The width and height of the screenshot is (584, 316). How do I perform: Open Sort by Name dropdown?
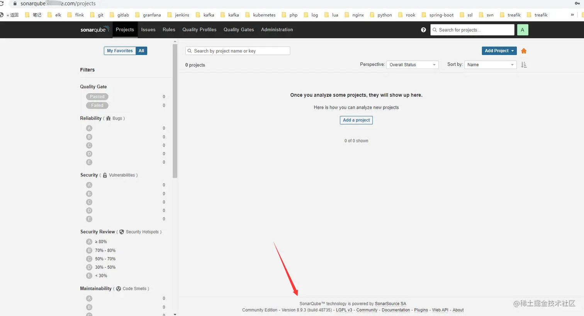[x=490, y=65]
